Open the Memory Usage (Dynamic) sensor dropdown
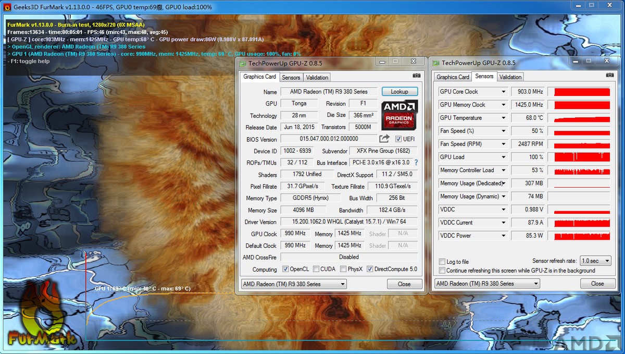Image resolution: width=625 pixels, height=354 pixels. [504, 197]
